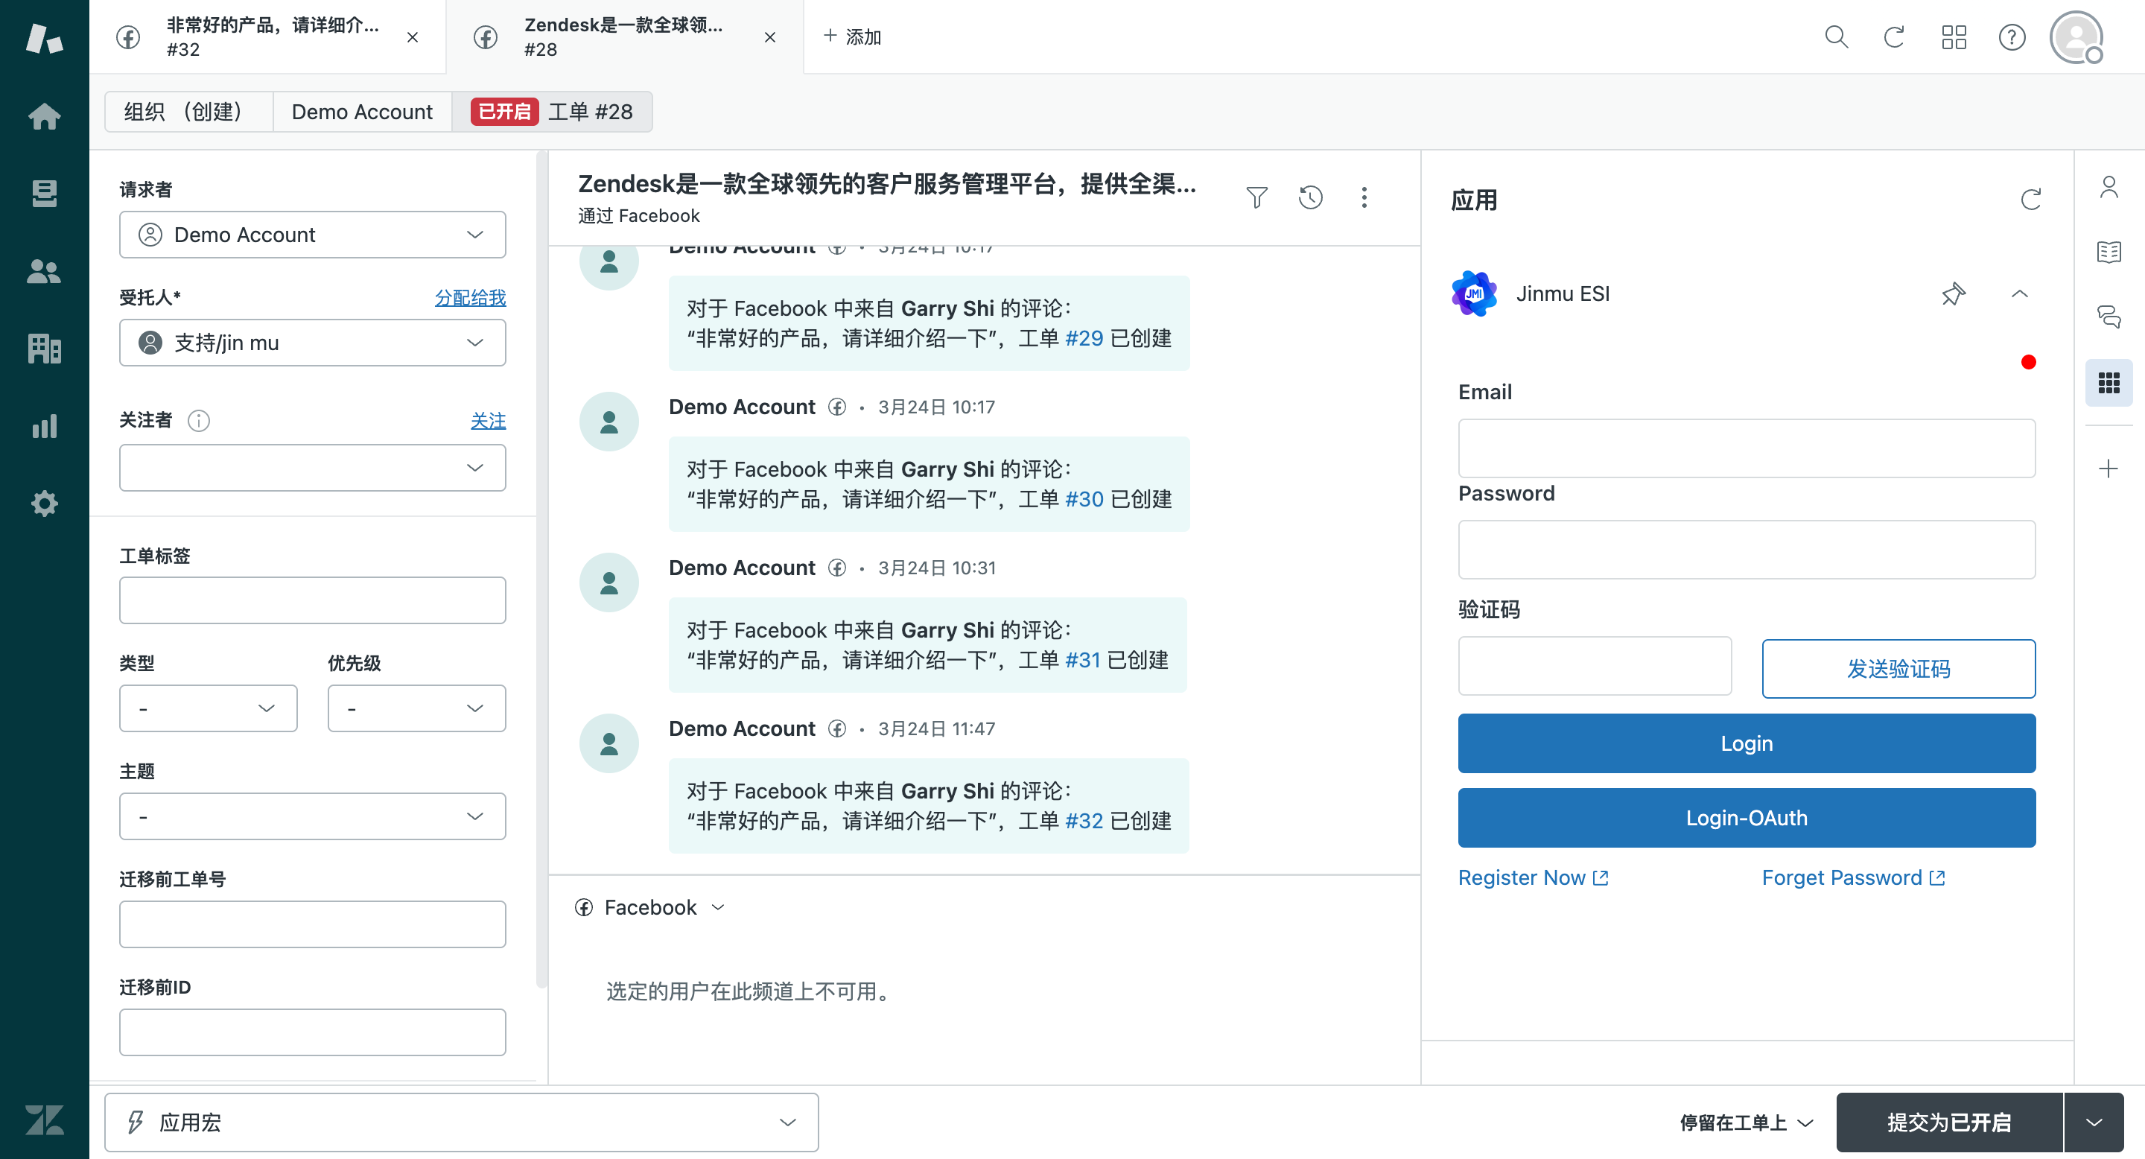Open the requester Demo Account dropdown
This screenshot has width=2145, height=1159.
(x=312, y=235)
